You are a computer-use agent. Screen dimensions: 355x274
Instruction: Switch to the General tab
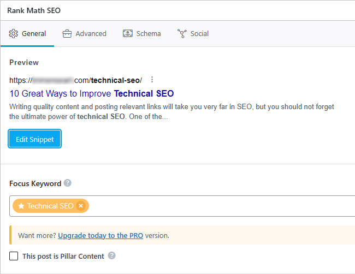[27, 34]
